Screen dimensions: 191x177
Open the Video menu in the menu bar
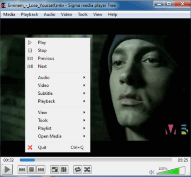[66, 15]
